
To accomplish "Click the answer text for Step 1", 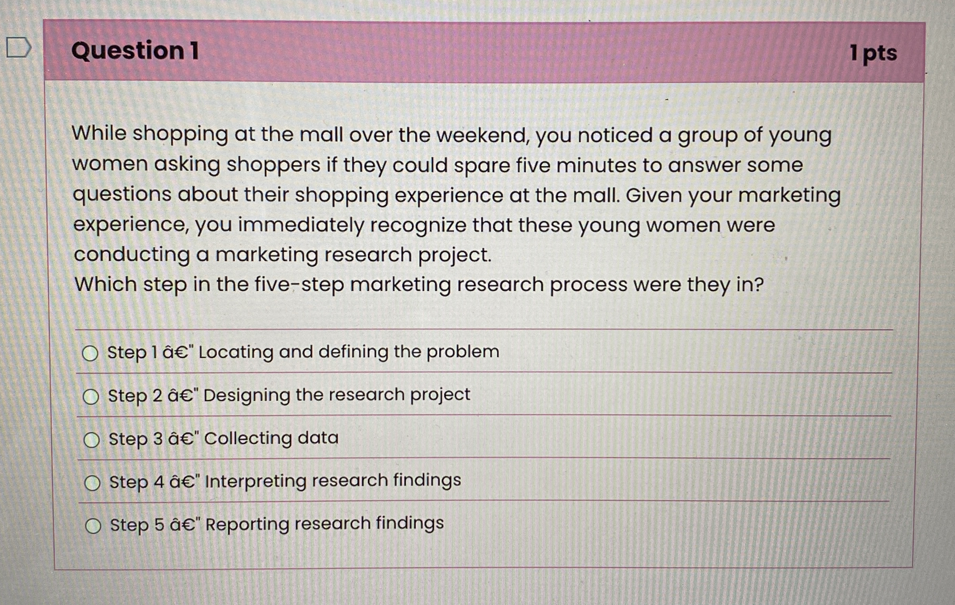I will (x=301, y=352).
